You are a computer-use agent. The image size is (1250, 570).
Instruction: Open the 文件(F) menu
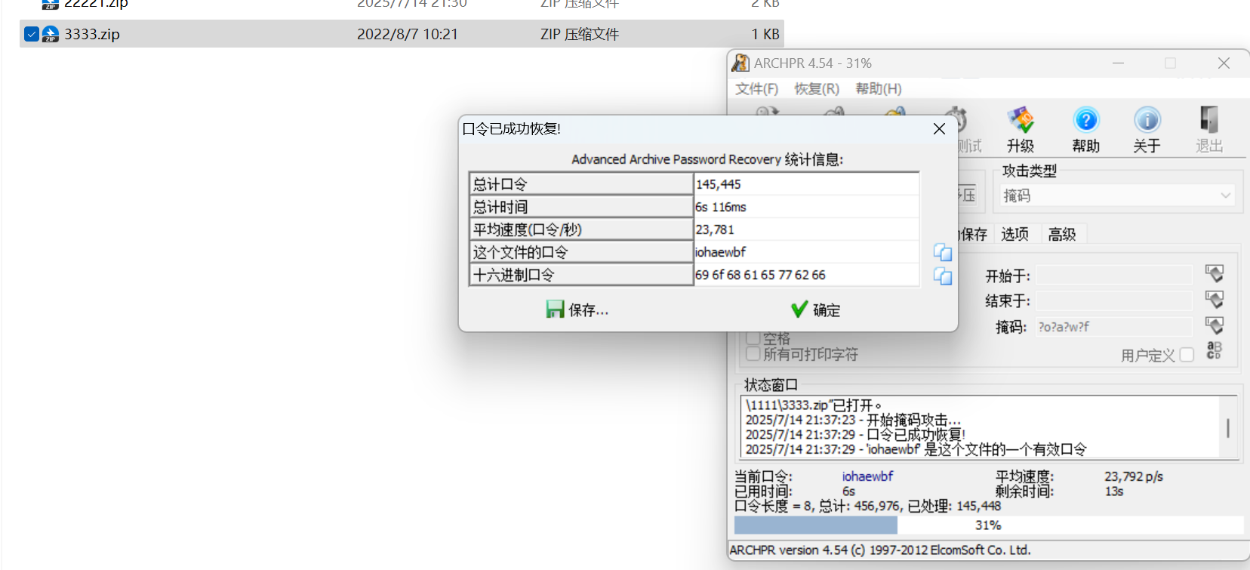[756, 88]
